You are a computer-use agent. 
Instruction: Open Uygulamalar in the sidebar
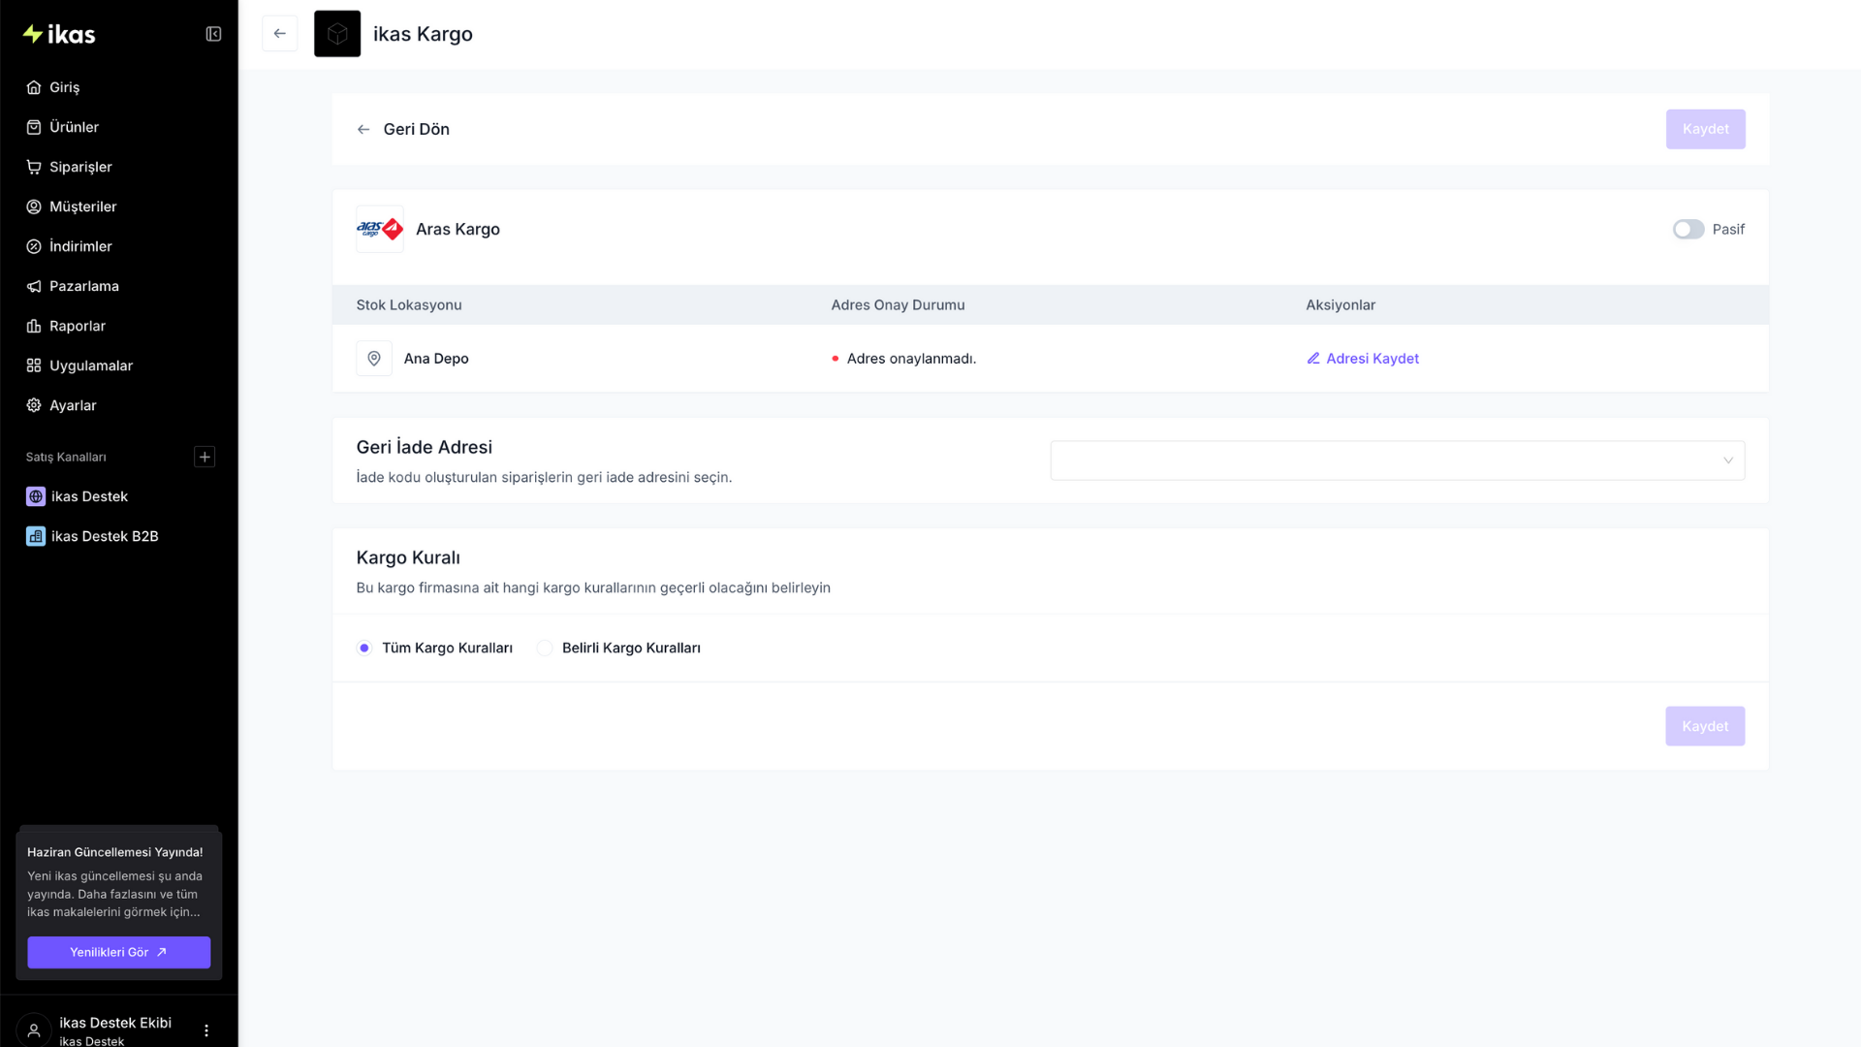(90, 365)
